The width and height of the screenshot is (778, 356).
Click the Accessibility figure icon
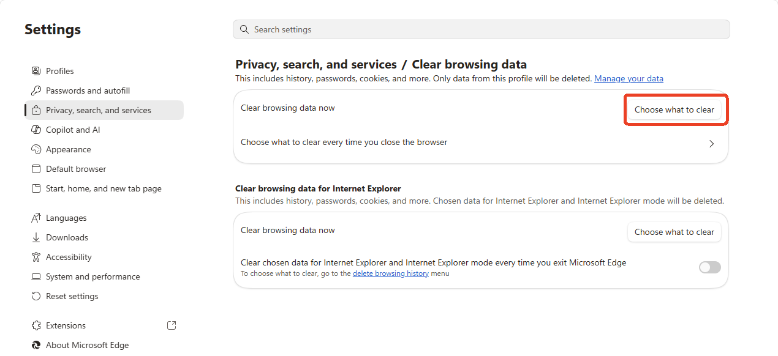point(36,257)
